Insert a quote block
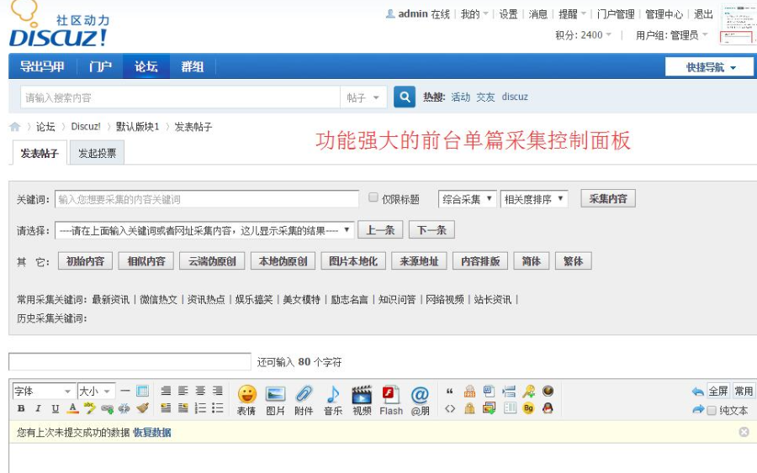The image size is (757, 473). pyautogui.click(x=450, y=391)
